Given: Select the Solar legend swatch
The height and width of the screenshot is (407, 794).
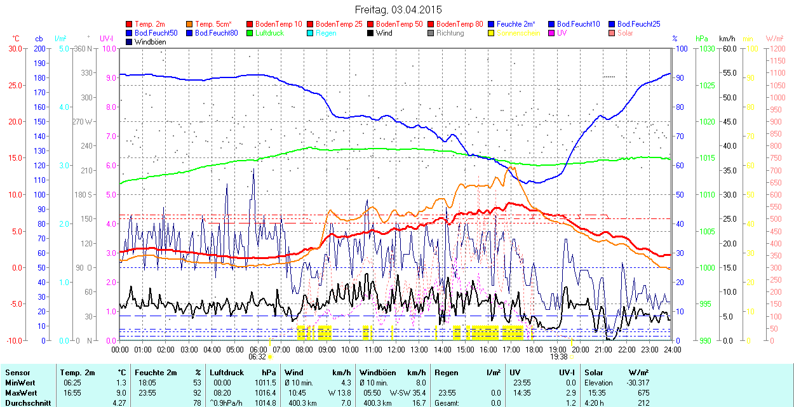Looking at the screenshot, I should pyautogui.click(x=612, y=33).
